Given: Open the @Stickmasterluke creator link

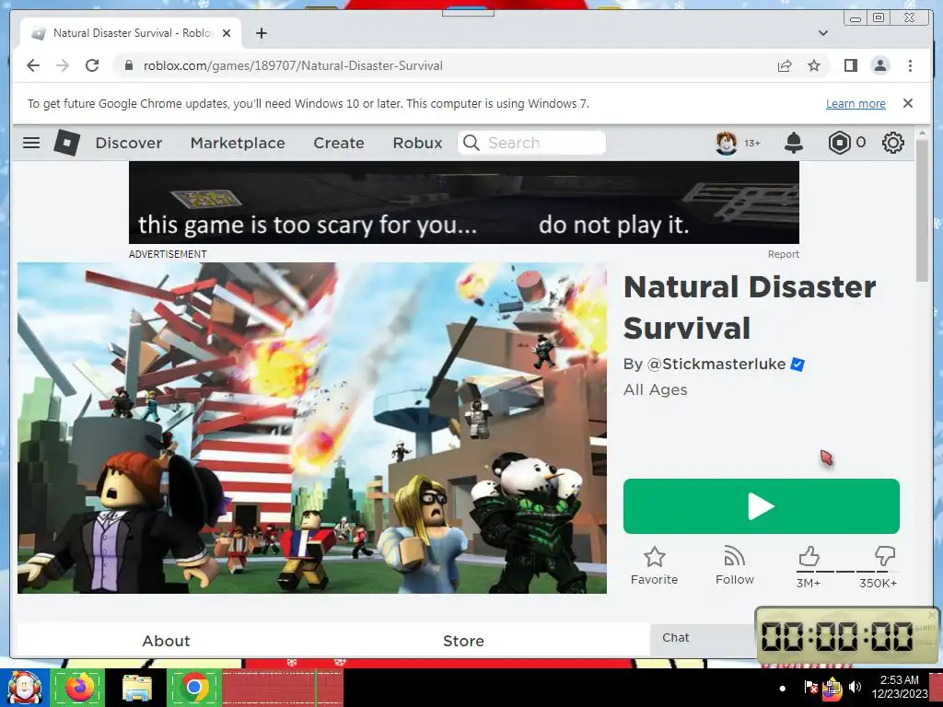Looking at the screenshot, I should tap(716, 365).
